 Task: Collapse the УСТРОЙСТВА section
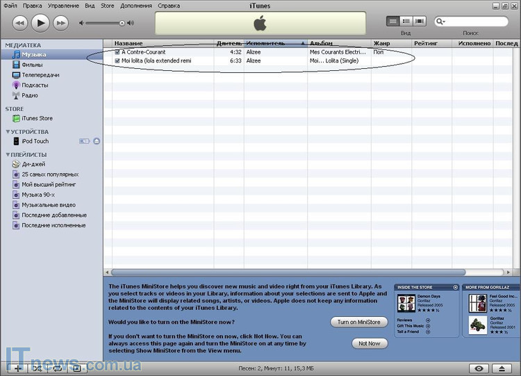(8, 132)
